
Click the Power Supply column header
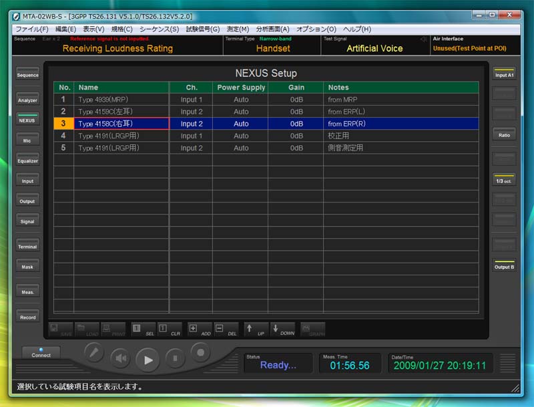tap(241, 88)
